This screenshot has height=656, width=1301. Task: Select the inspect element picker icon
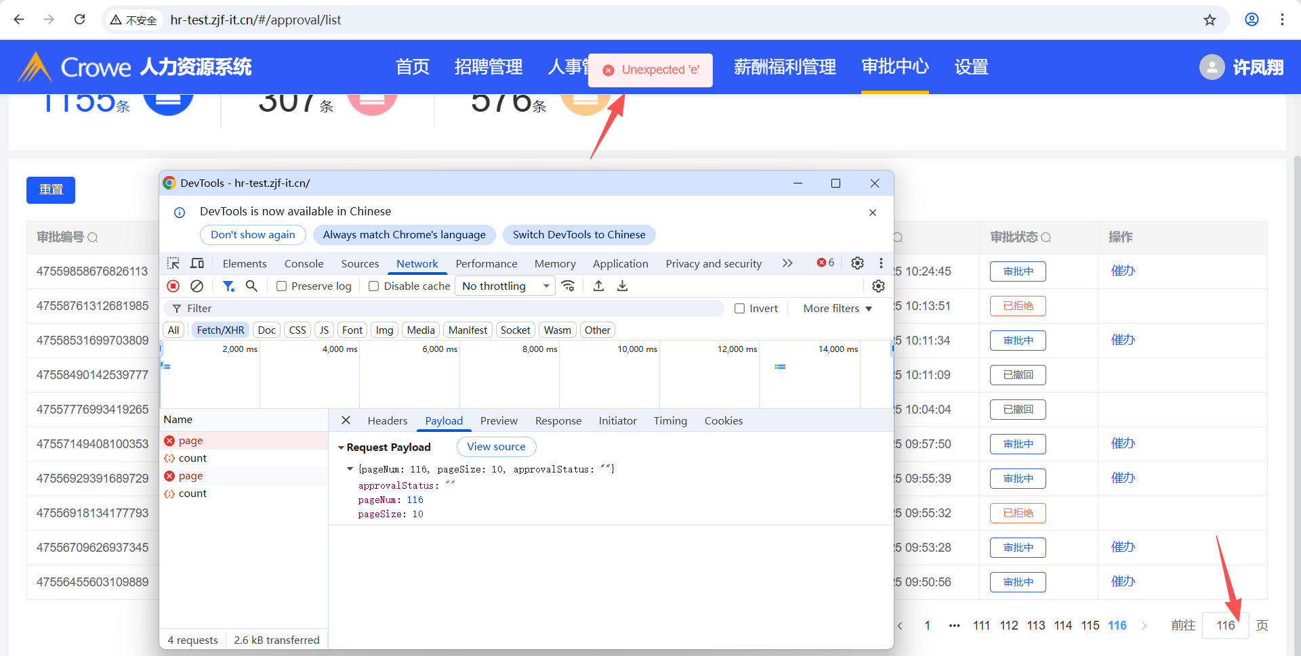pyautogui.click(x=173, y=263)
